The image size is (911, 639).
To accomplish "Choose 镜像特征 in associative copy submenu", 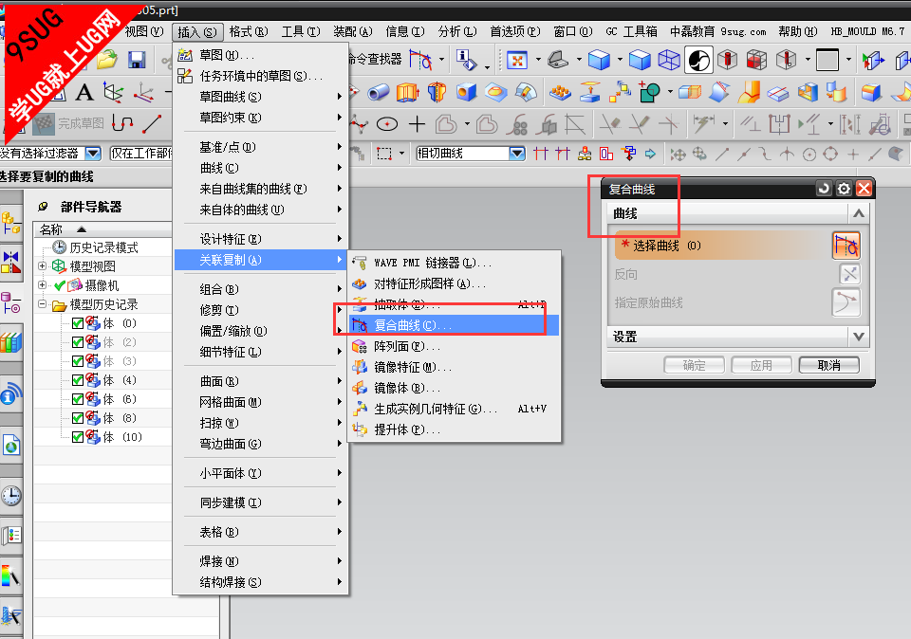I will click(x=455, y=367).
